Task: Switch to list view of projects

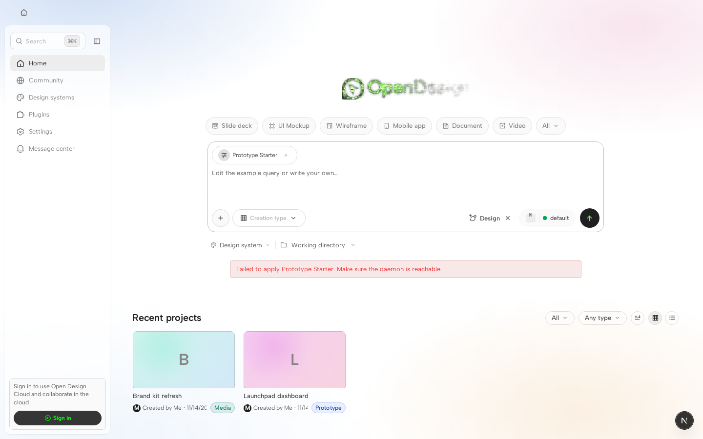Action: (x=672, y=318)
